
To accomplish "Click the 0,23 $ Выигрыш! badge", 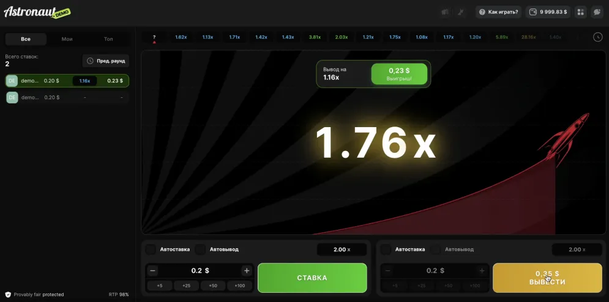I will point(399,74).
